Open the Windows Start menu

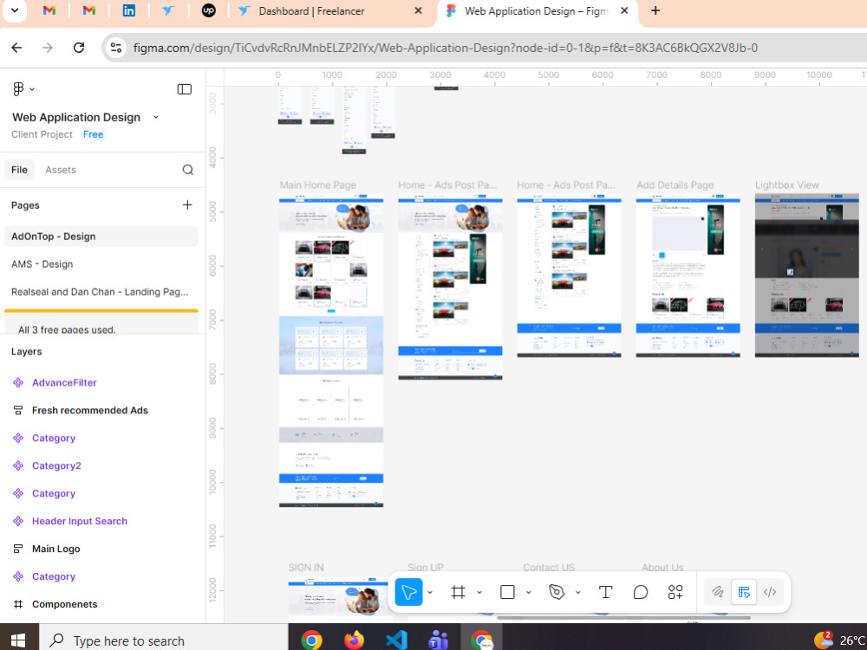(x=18, y=640)
